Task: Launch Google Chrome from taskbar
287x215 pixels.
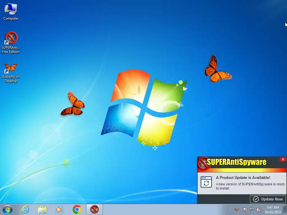Action: click(x=77, y=209)
